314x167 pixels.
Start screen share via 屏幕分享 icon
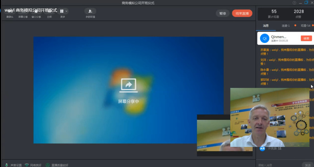pyautogui.click(x=23, y=13)
